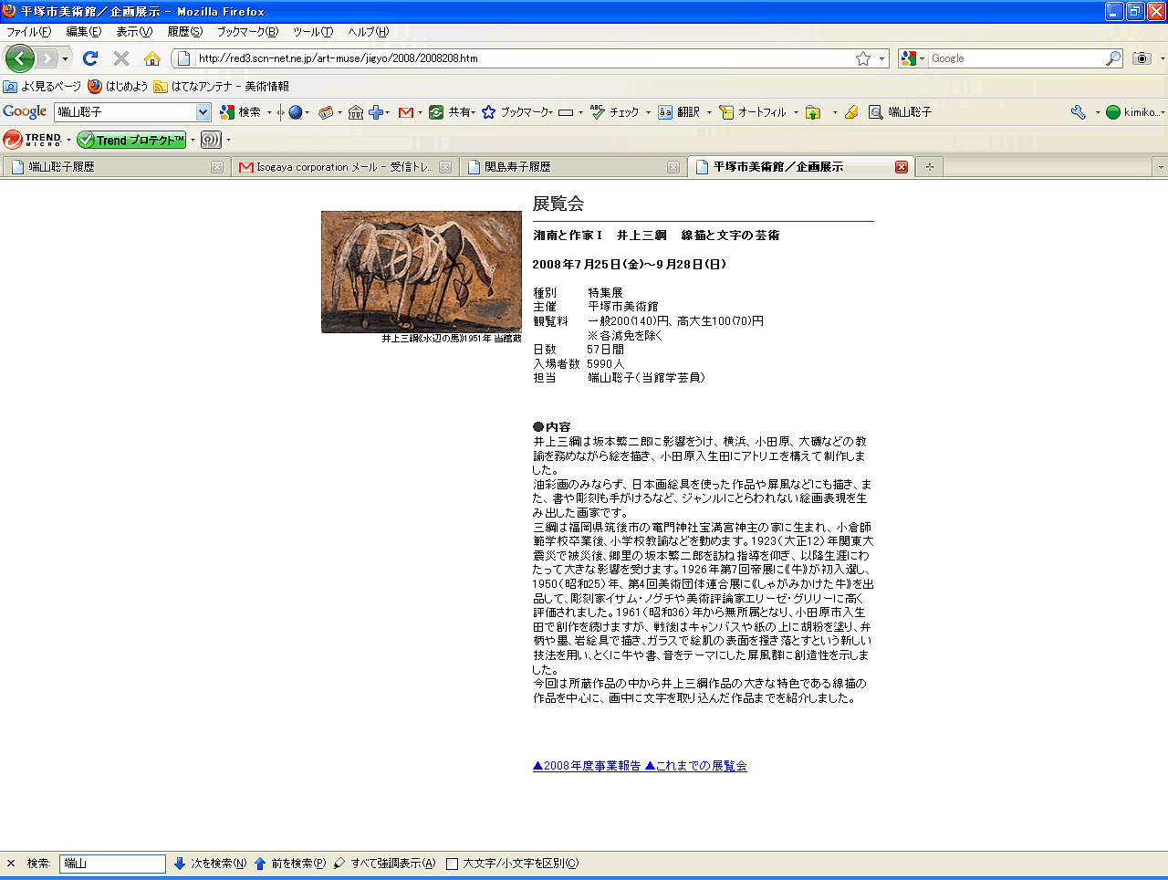The height and width of the screenshot is (880, 1168).
Task: Open the ヘルプ menu
Action: point(368,32)
